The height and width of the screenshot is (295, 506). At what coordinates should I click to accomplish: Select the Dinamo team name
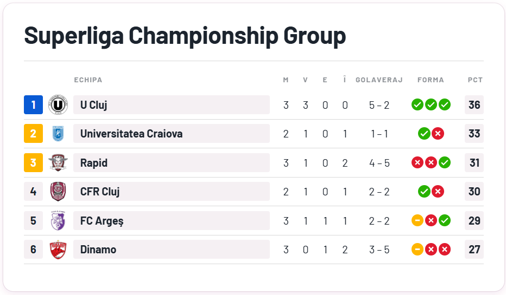click(x=98, y=250)
